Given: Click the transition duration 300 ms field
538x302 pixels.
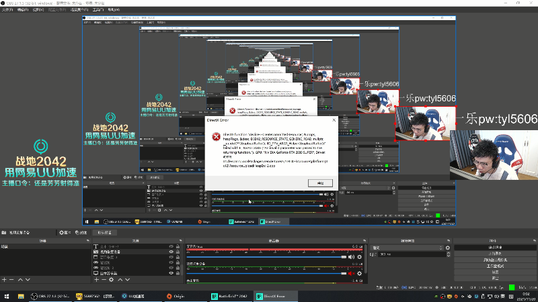Looking at the screenshot, I should coord(412,254).
